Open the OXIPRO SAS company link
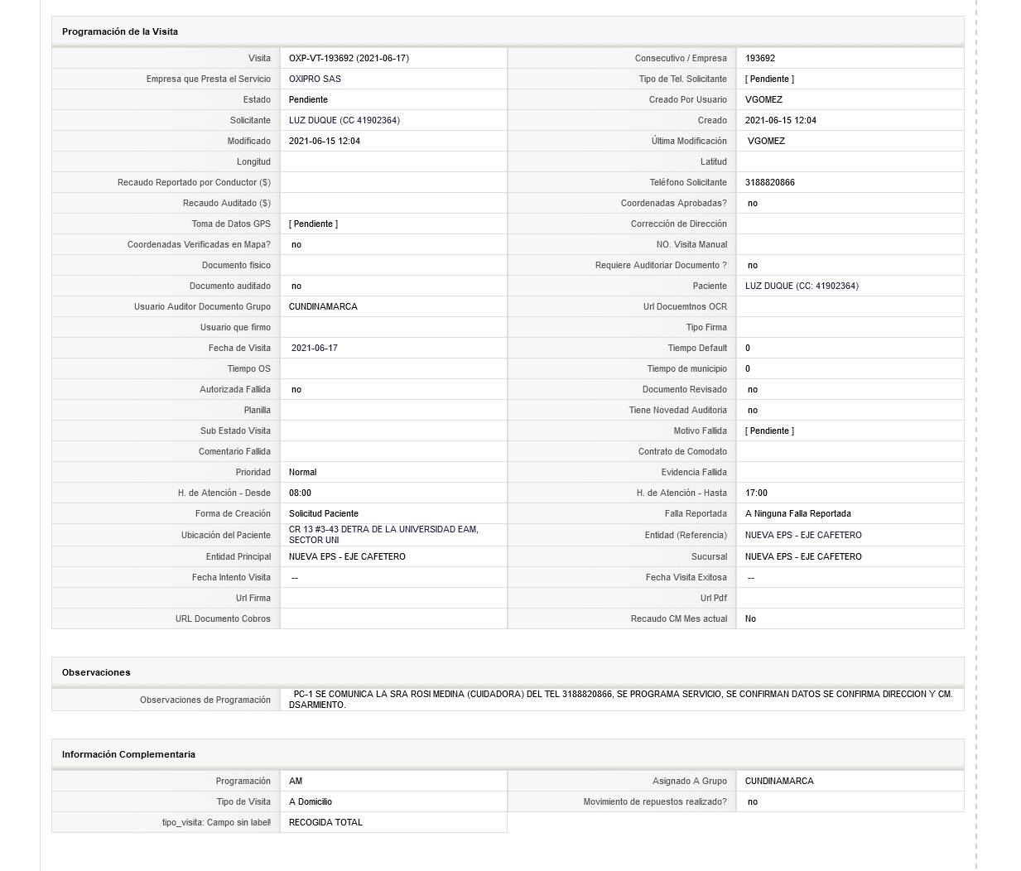 [315, 79]
